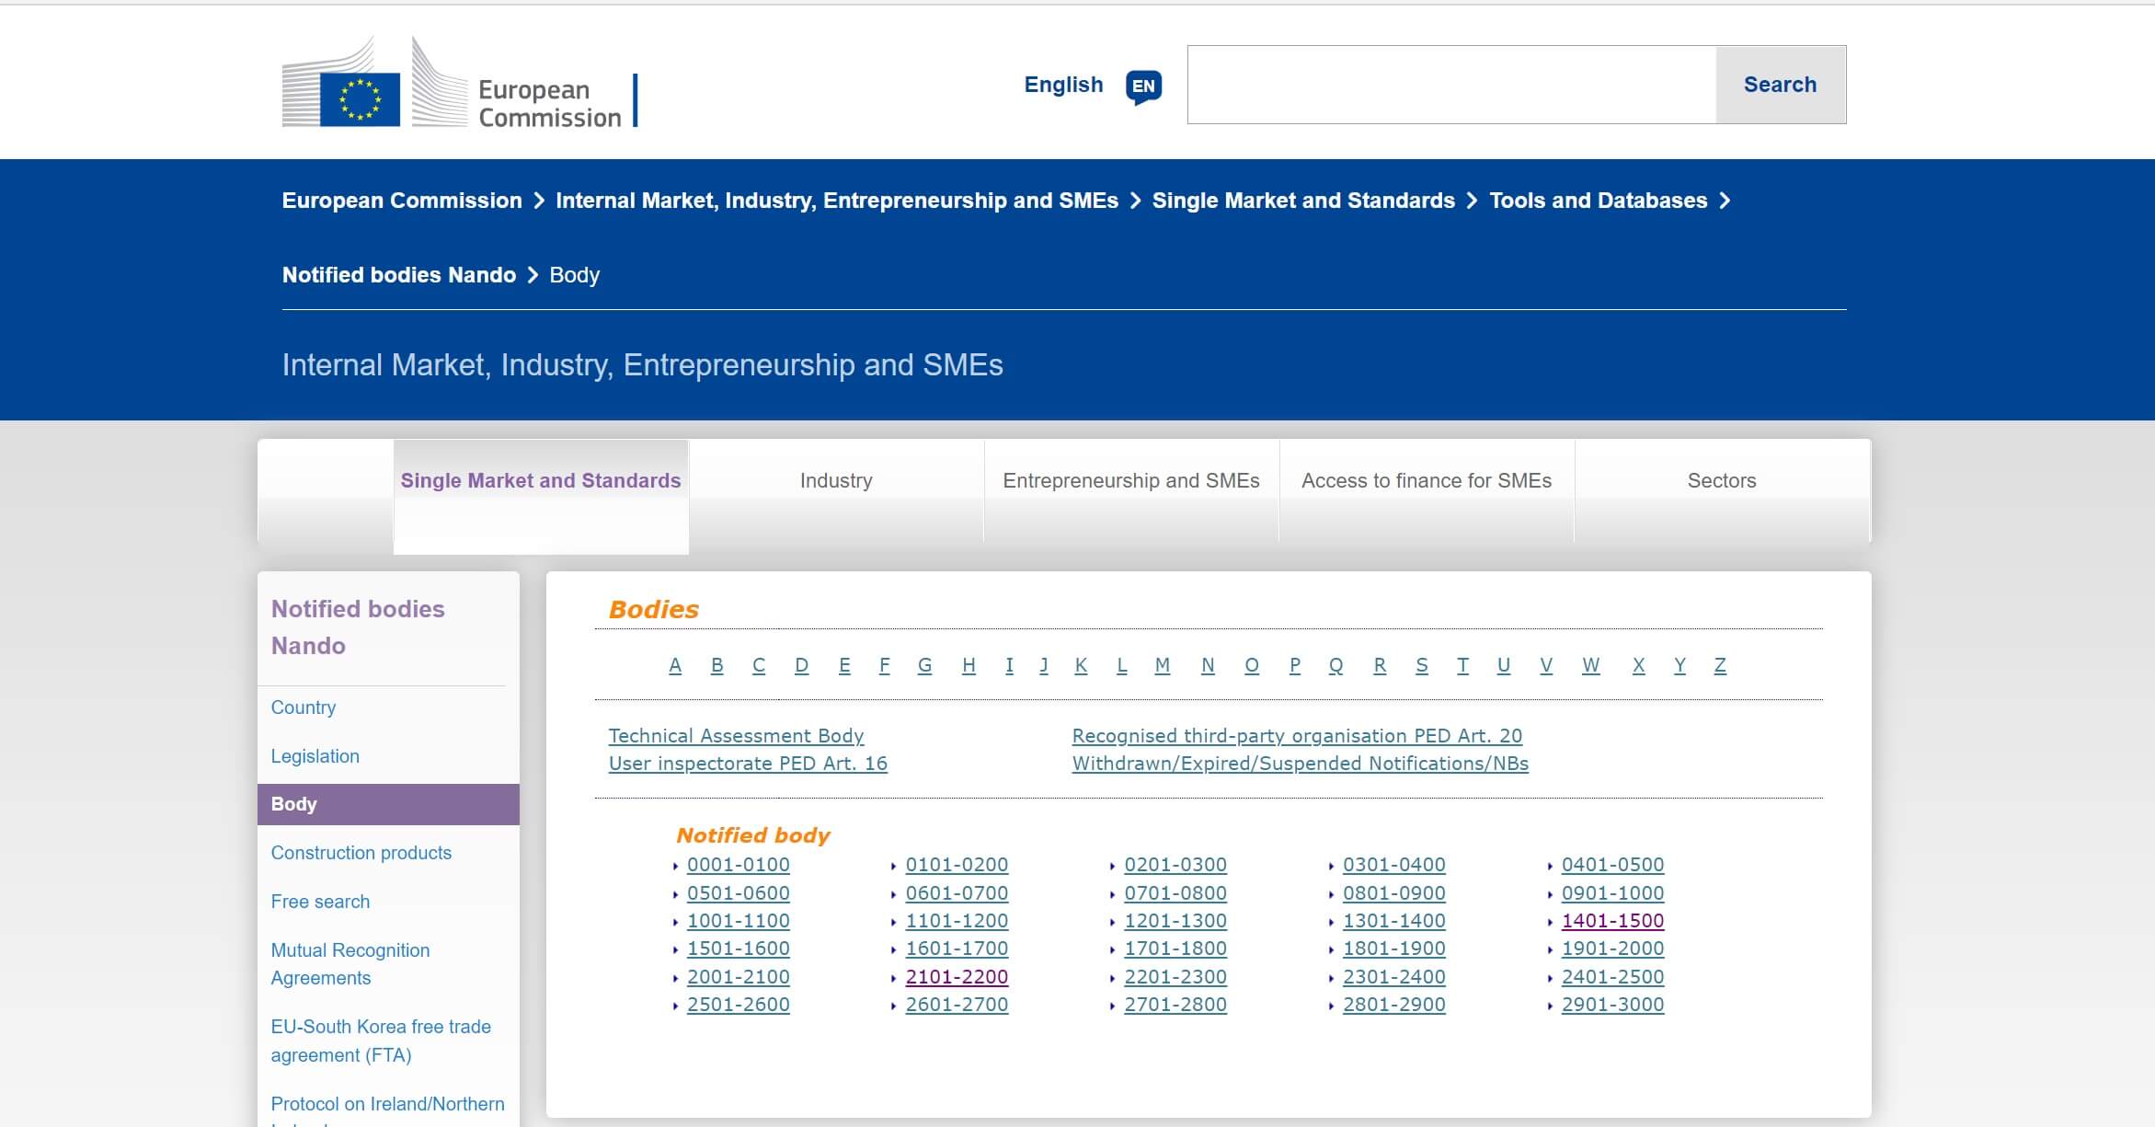
Task: Open Mutual Recognition Agreements sidebar link
Action: [x=350, y=964]
